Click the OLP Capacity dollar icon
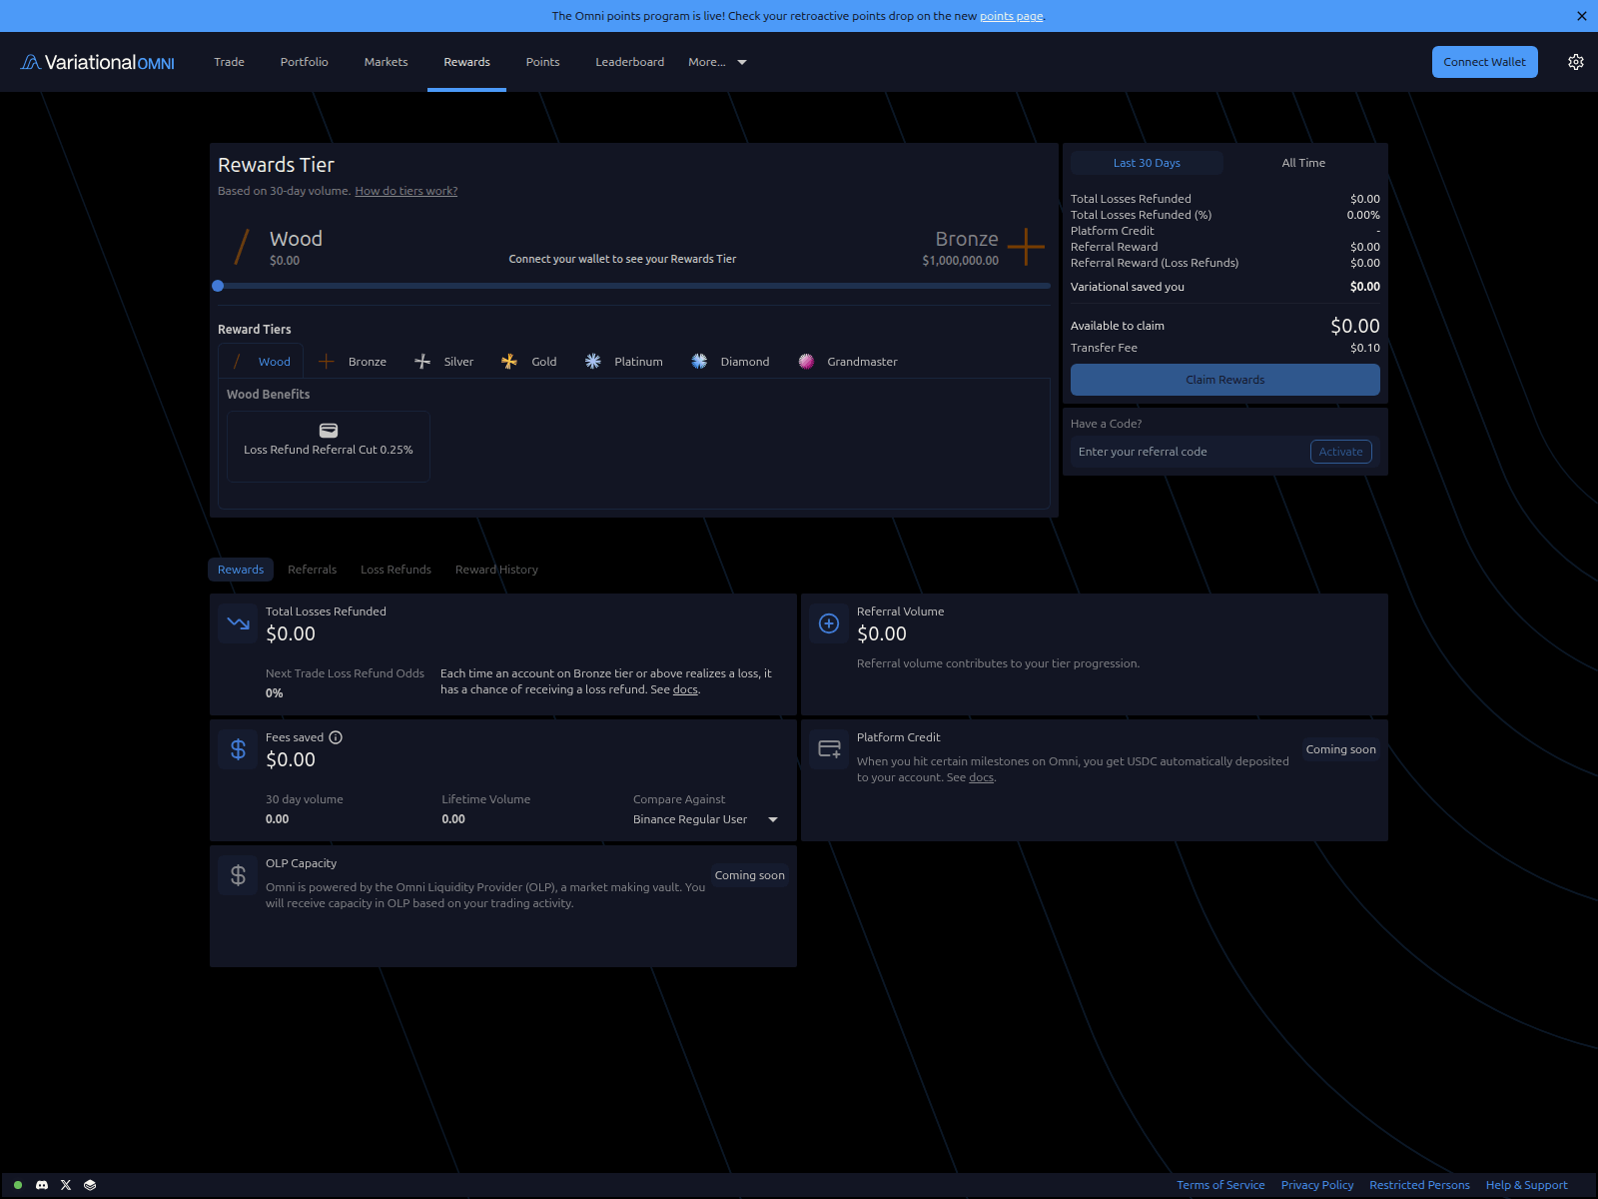The image size is (1598, 1199). click(238, 875)
